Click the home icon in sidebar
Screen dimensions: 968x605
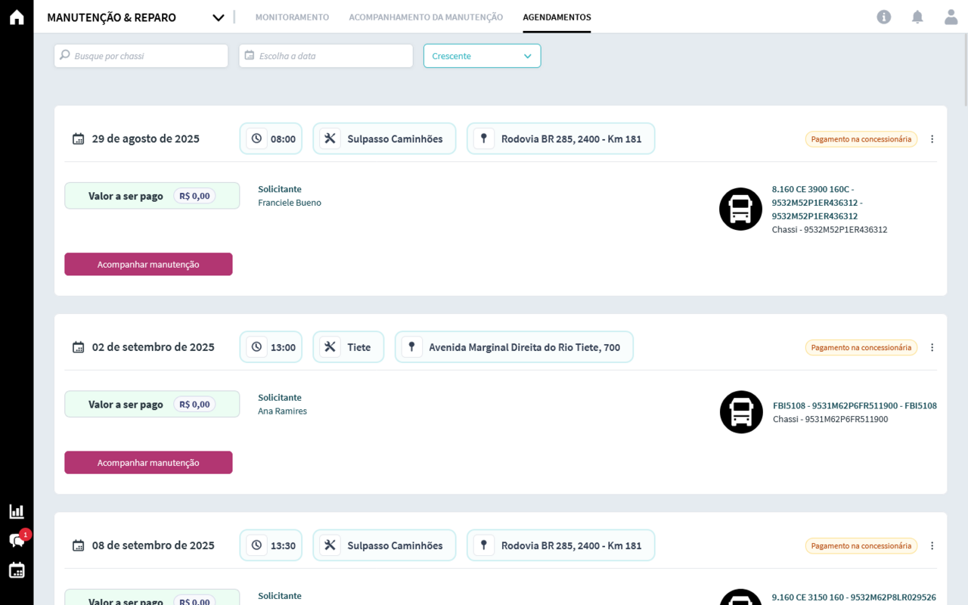click(17, 17)
